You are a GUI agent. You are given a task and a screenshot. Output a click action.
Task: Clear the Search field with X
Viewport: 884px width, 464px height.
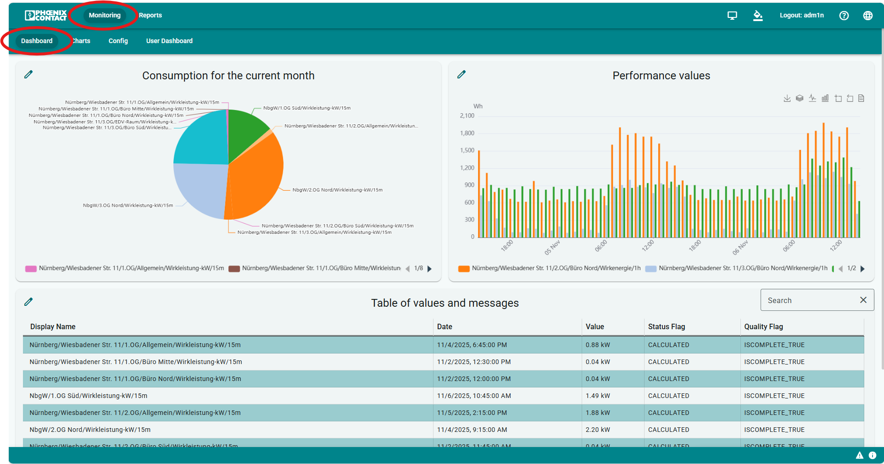coord(863,300)
